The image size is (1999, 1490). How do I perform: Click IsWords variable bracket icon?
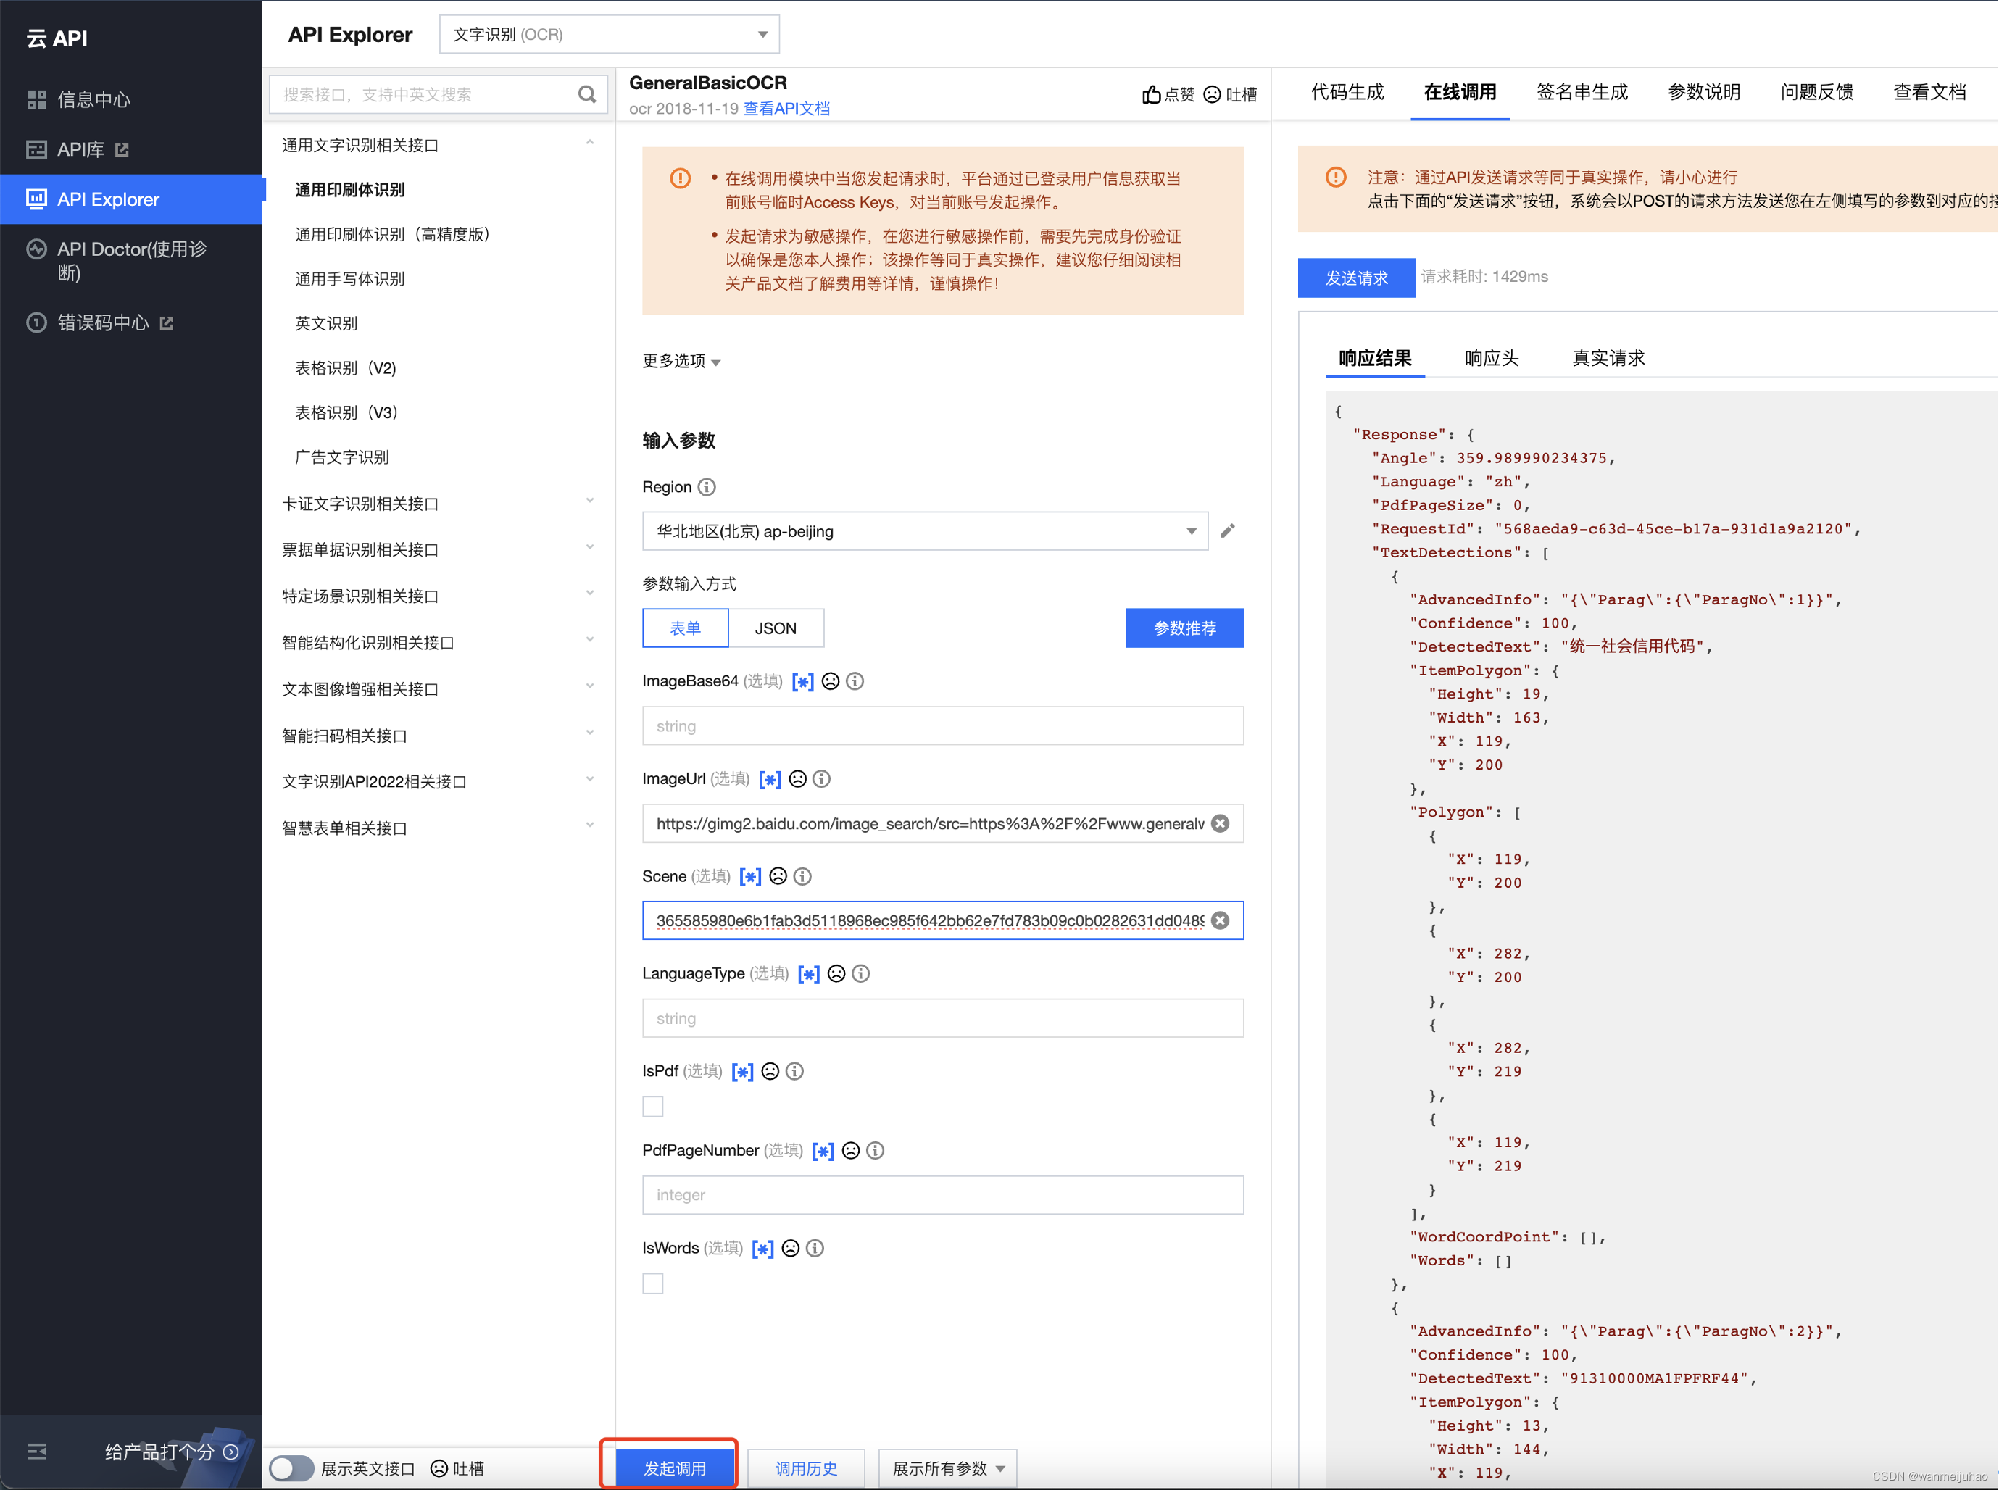(763, 1249)
